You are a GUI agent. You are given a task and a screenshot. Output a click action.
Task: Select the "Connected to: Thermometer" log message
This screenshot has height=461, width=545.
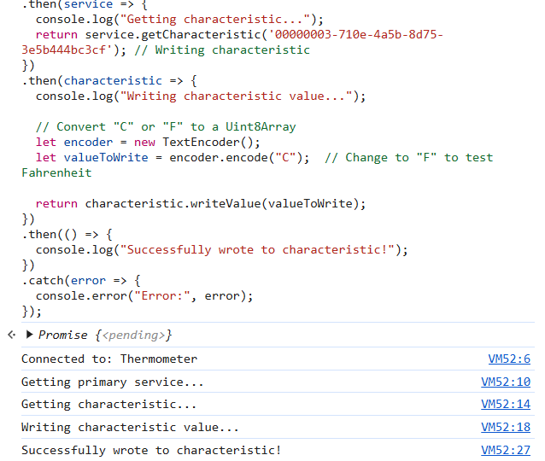109,359
